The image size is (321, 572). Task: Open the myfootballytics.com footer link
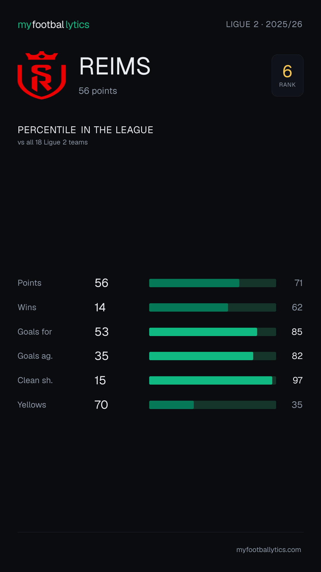(269, 550)
